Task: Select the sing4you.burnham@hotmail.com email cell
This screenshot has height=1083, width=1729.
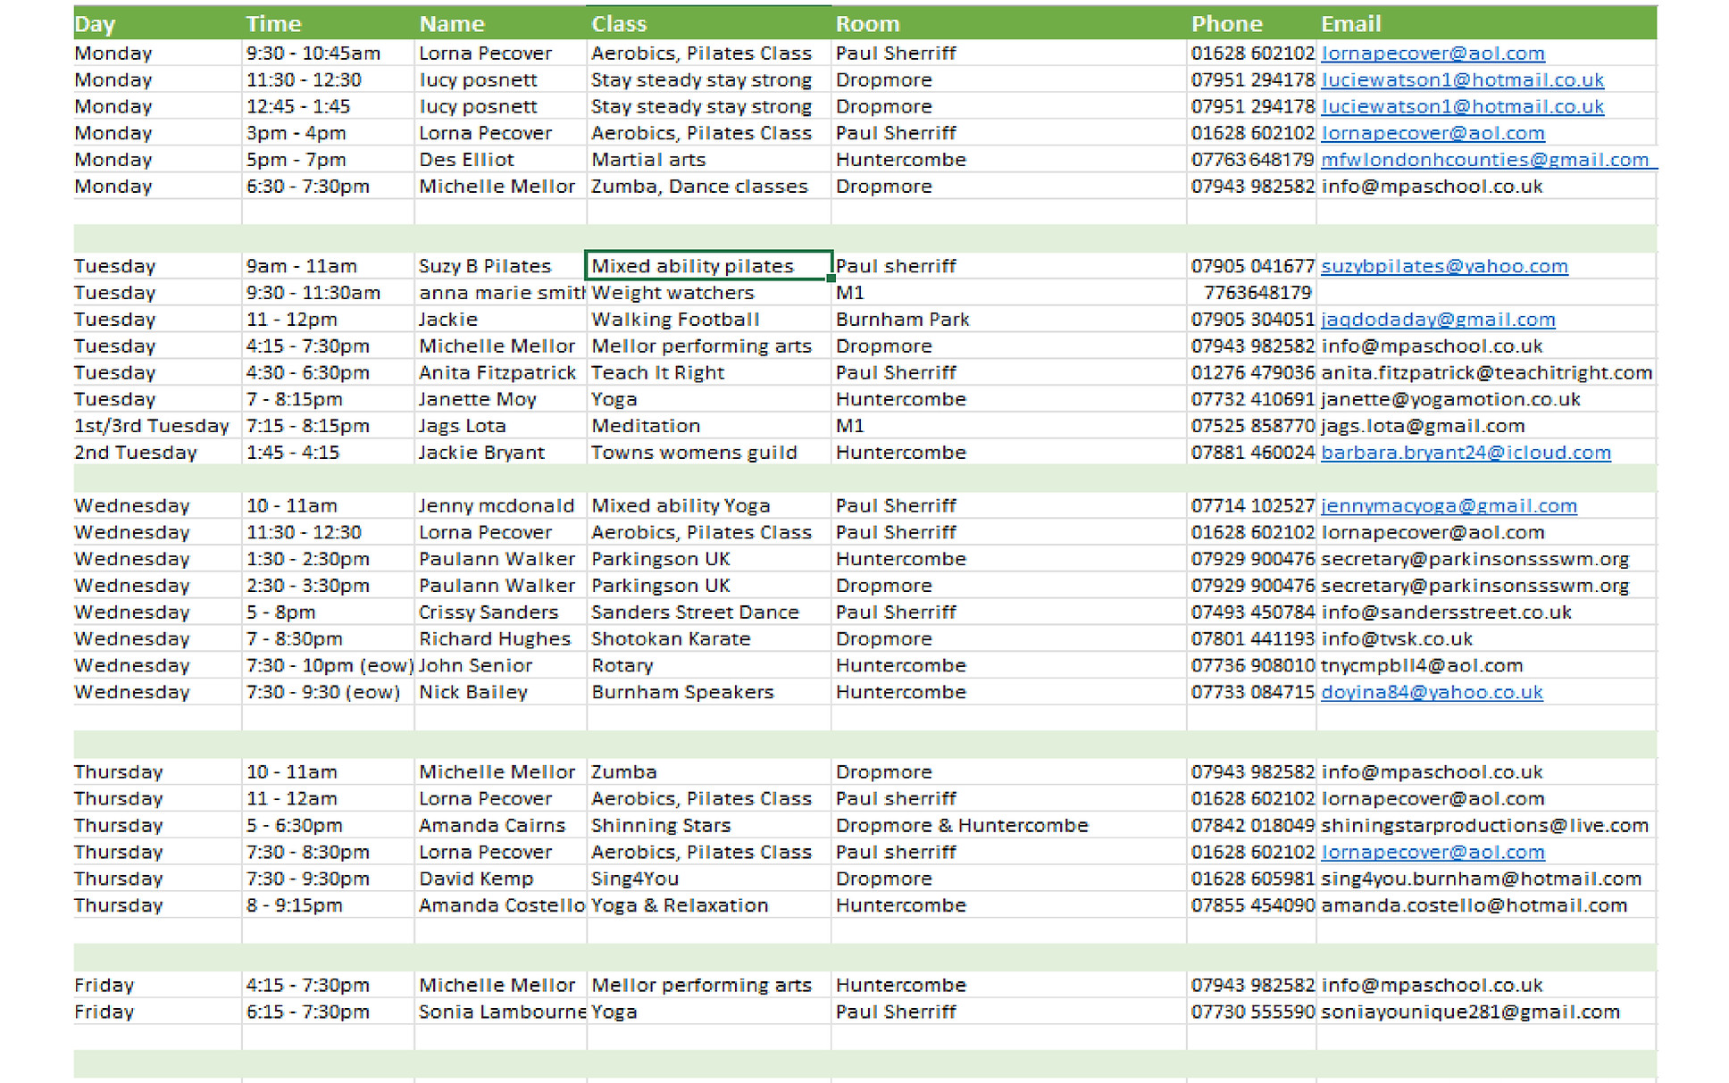Action: (1486, 879)
